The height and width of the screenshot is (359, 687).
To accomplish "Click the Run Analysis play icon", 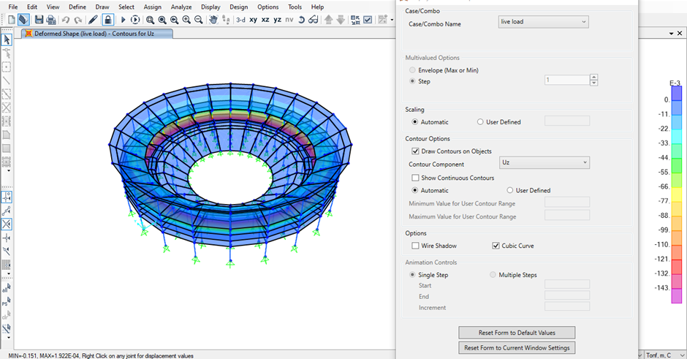I will (123, 20).
